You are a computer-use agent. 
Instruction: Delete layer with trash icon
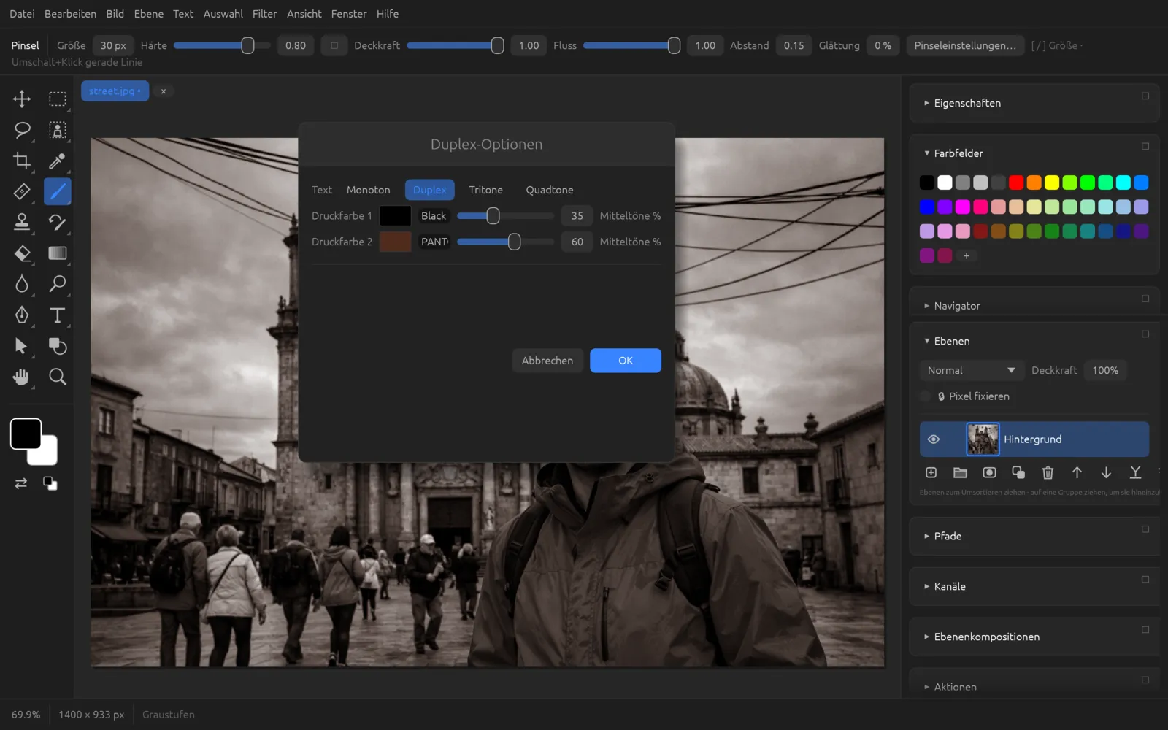(x=1048, y=472)
